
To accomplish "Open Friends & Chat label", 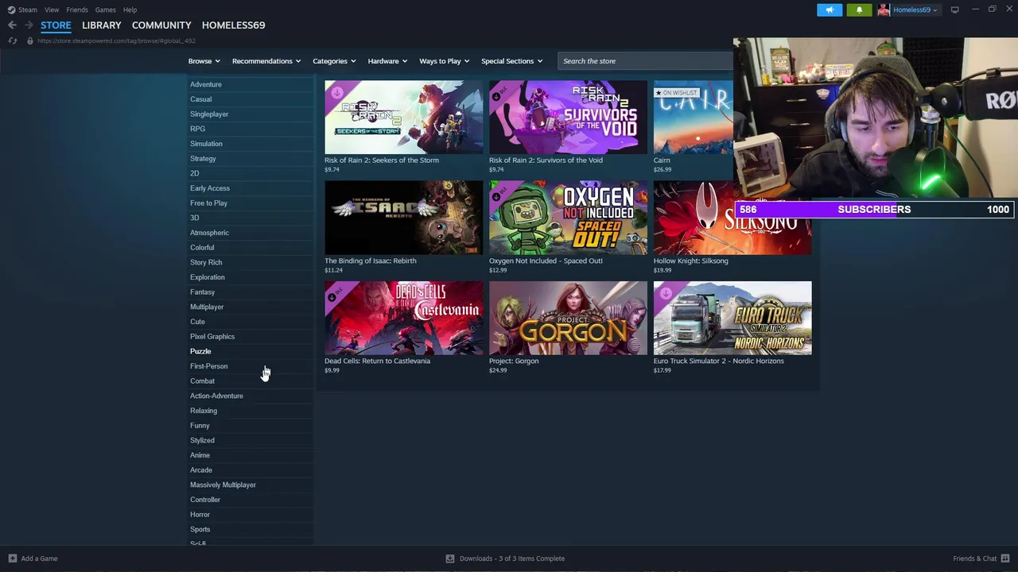I will (974, 558).
